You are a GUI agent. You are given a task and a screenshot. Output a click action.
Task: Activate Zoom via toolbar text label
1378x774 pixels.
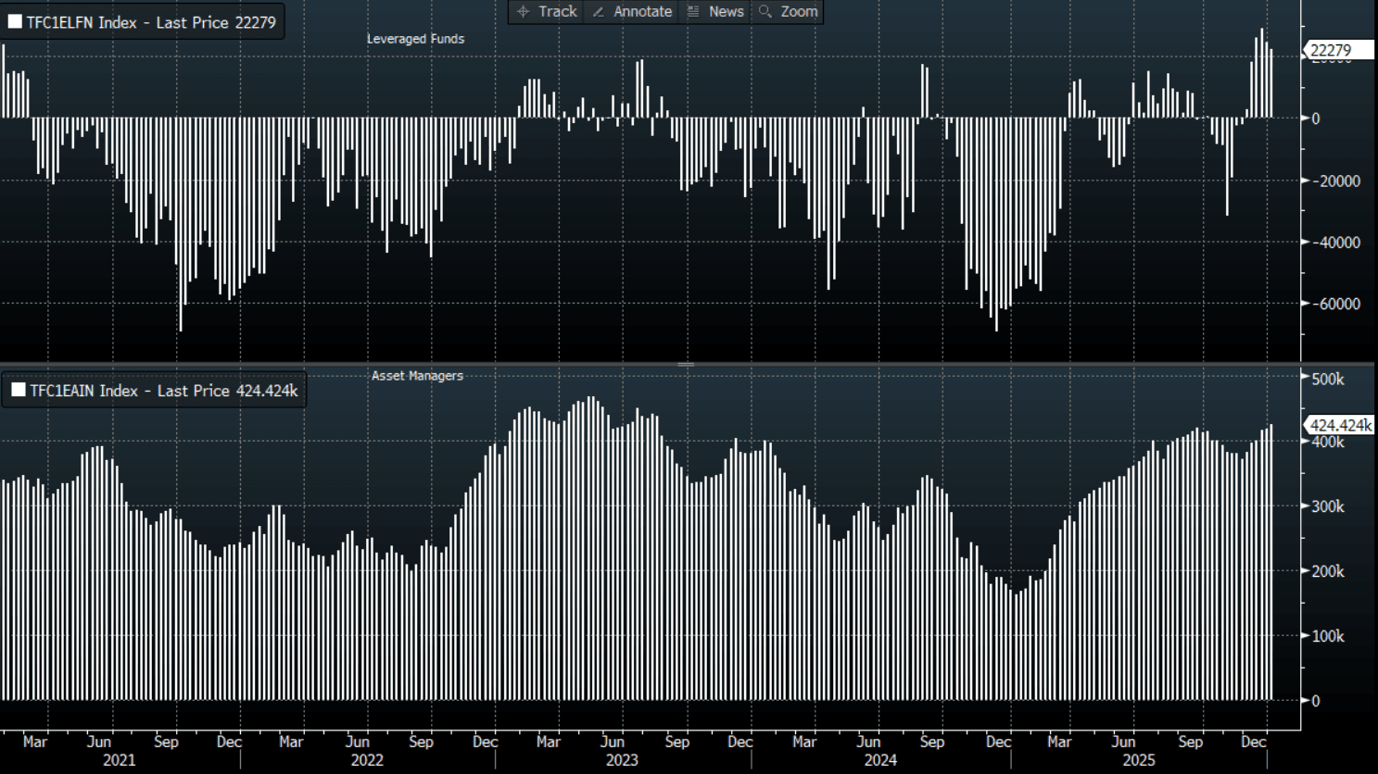[x=799, y=12]
